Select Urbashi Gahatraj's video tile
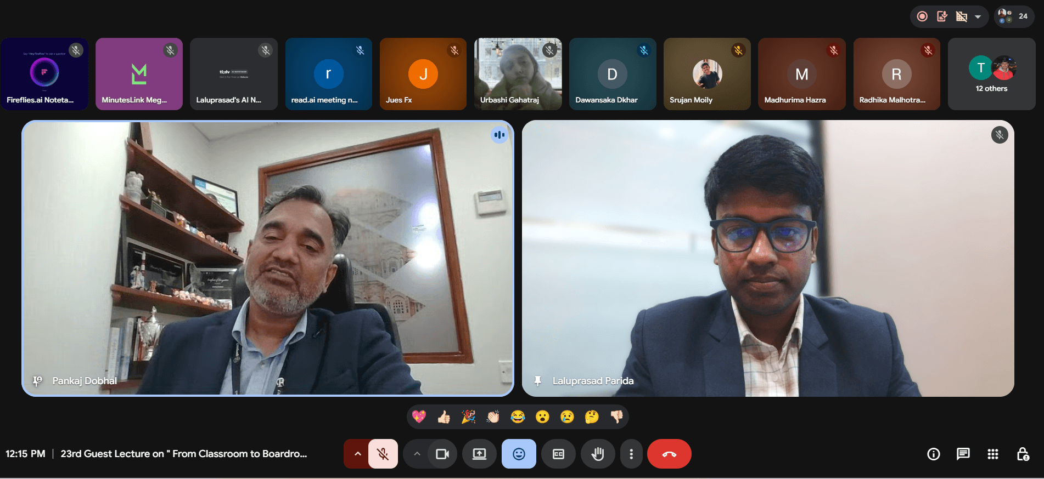This screenshot has width=1044, height=479. coord(518,74)
